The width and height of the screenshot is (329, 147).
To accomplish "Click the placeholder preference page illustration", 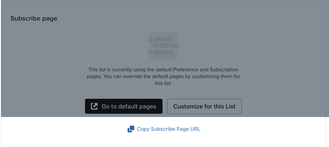I will point(163,46).
